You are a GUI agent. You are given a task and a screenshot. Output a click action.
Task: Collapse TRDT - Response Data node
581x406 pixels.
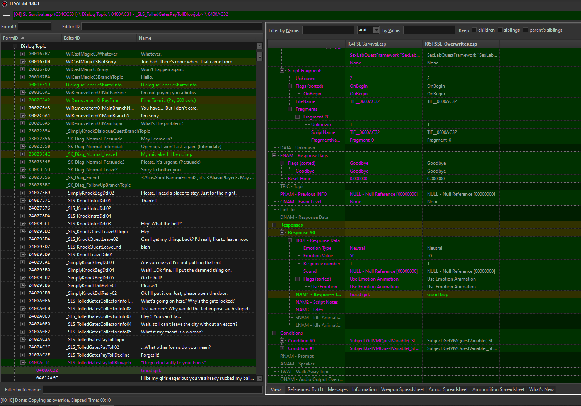(290, 240)
